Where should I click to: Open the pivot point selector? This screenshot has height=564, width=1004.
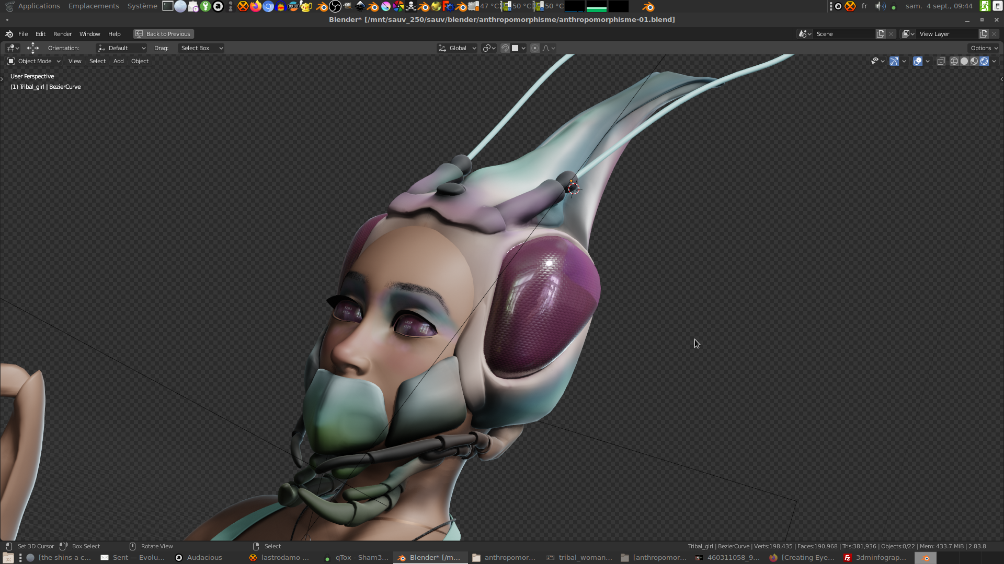489,48
